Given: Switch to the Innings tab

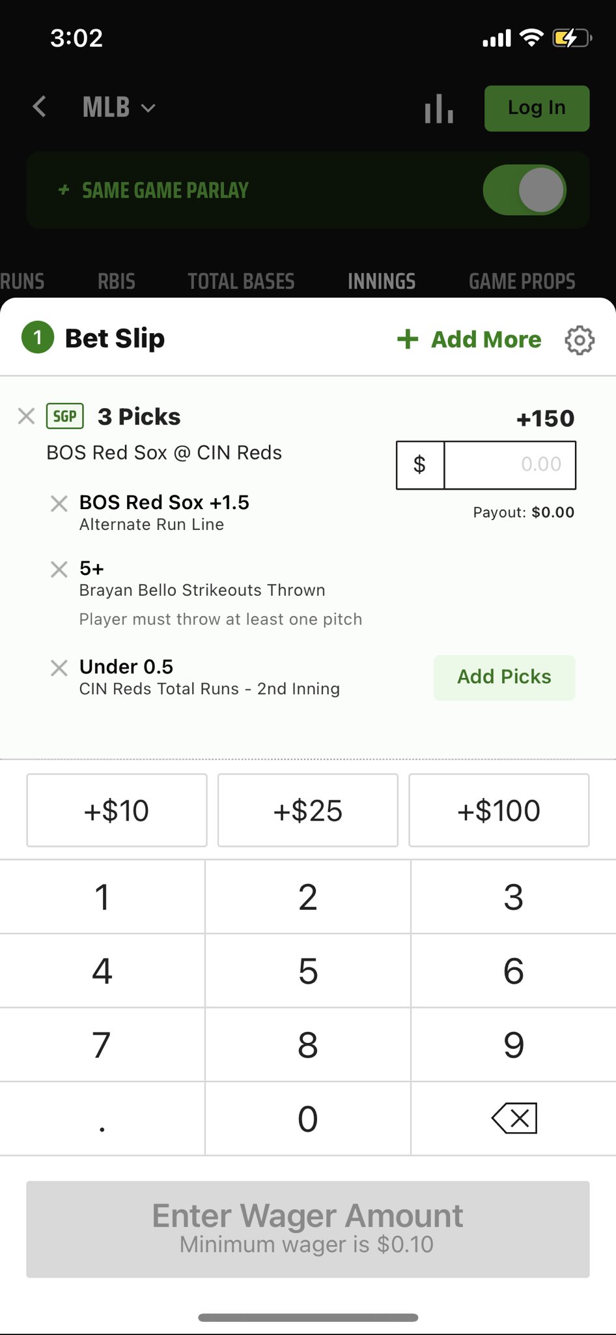Looking at the screenshot, I should point(382,281).
